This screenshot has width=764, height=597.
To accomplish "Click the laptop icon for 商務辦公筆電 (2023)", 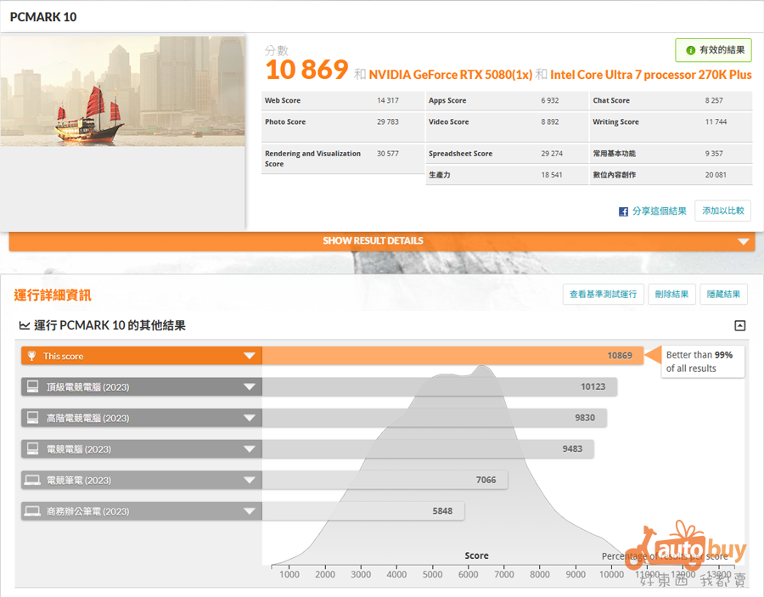I will [32, 511].
